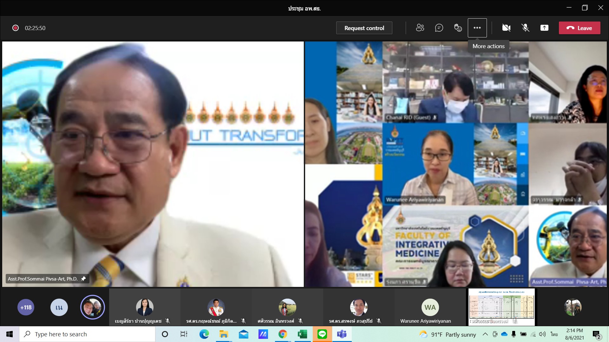Open Google Chrome from the taskbar

click(x=283, y=334)
